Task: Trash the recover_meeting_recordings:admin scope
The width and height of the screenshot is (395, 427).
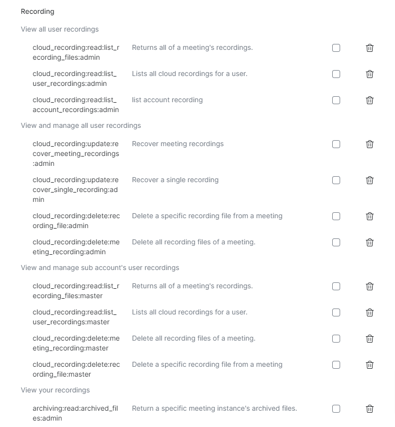Action: pos(369,144)
